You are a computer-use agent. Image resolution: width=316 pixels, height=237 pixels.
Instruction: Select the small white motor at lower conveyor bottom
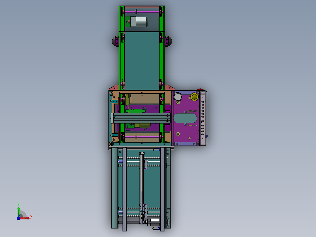tap(155, 221)
